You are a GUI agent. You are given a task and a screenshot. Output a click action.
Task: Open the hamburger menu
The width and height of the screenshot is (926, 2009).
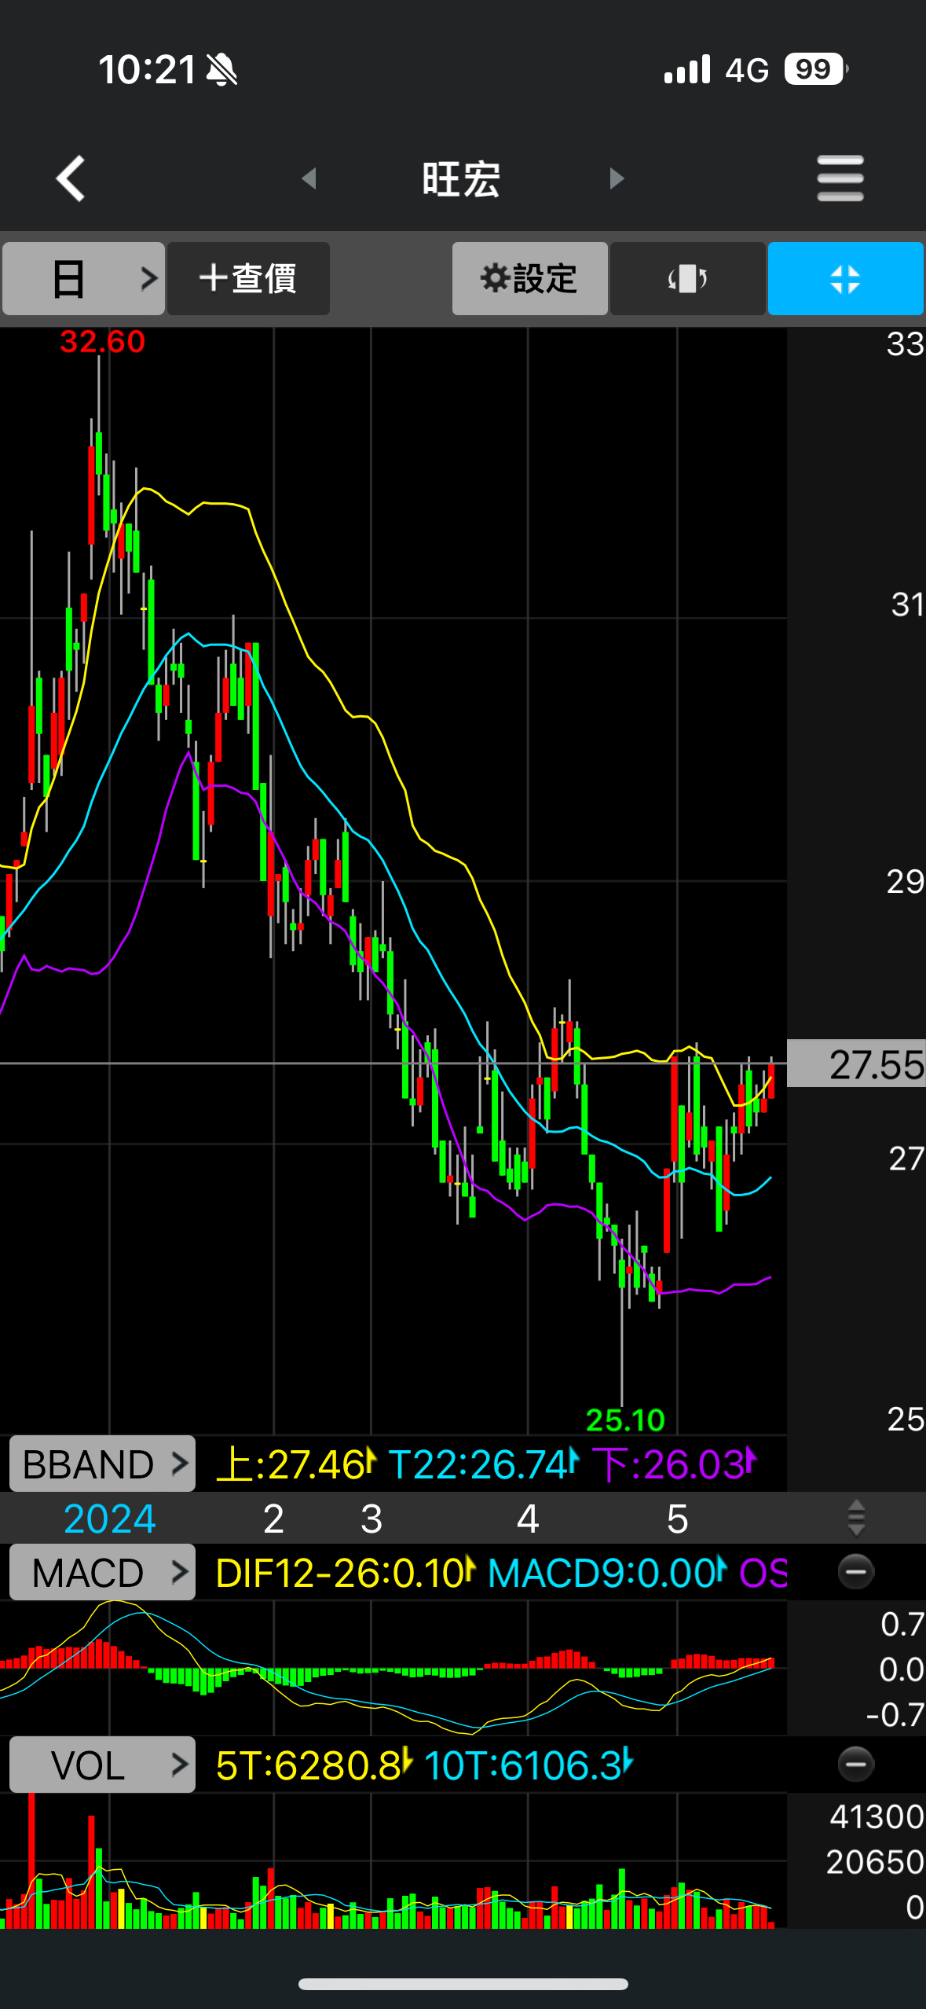click(x=840, y=178)
